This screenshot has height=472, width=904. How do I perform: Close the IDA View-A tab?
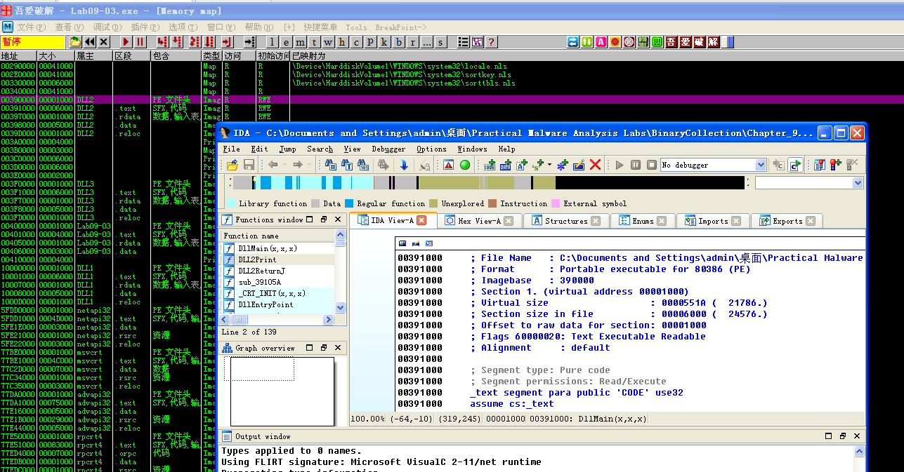421,220
